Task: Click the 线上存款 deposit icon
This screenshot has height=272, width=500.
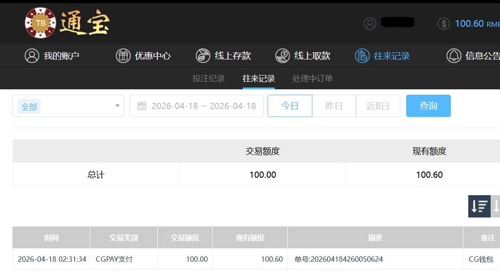Action: coord(203,56)
